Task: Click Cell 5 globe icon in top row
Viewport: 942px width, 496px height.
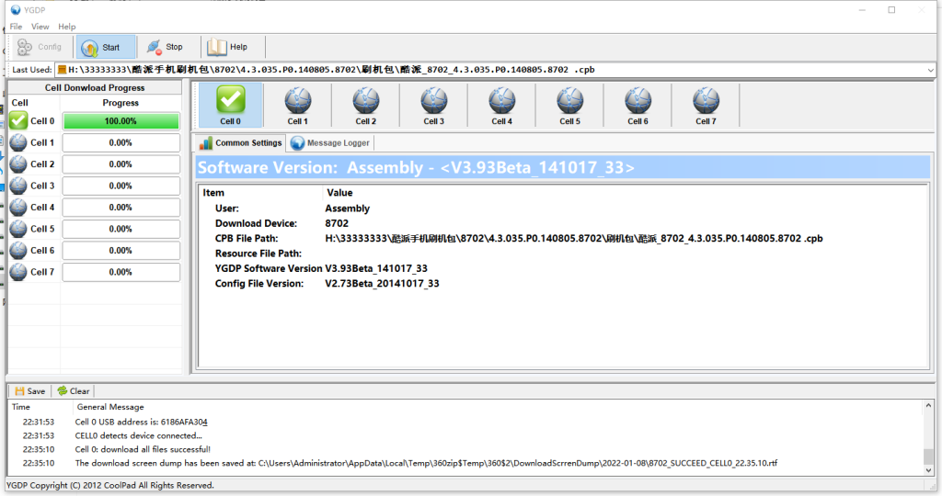Action: (570, 99)
